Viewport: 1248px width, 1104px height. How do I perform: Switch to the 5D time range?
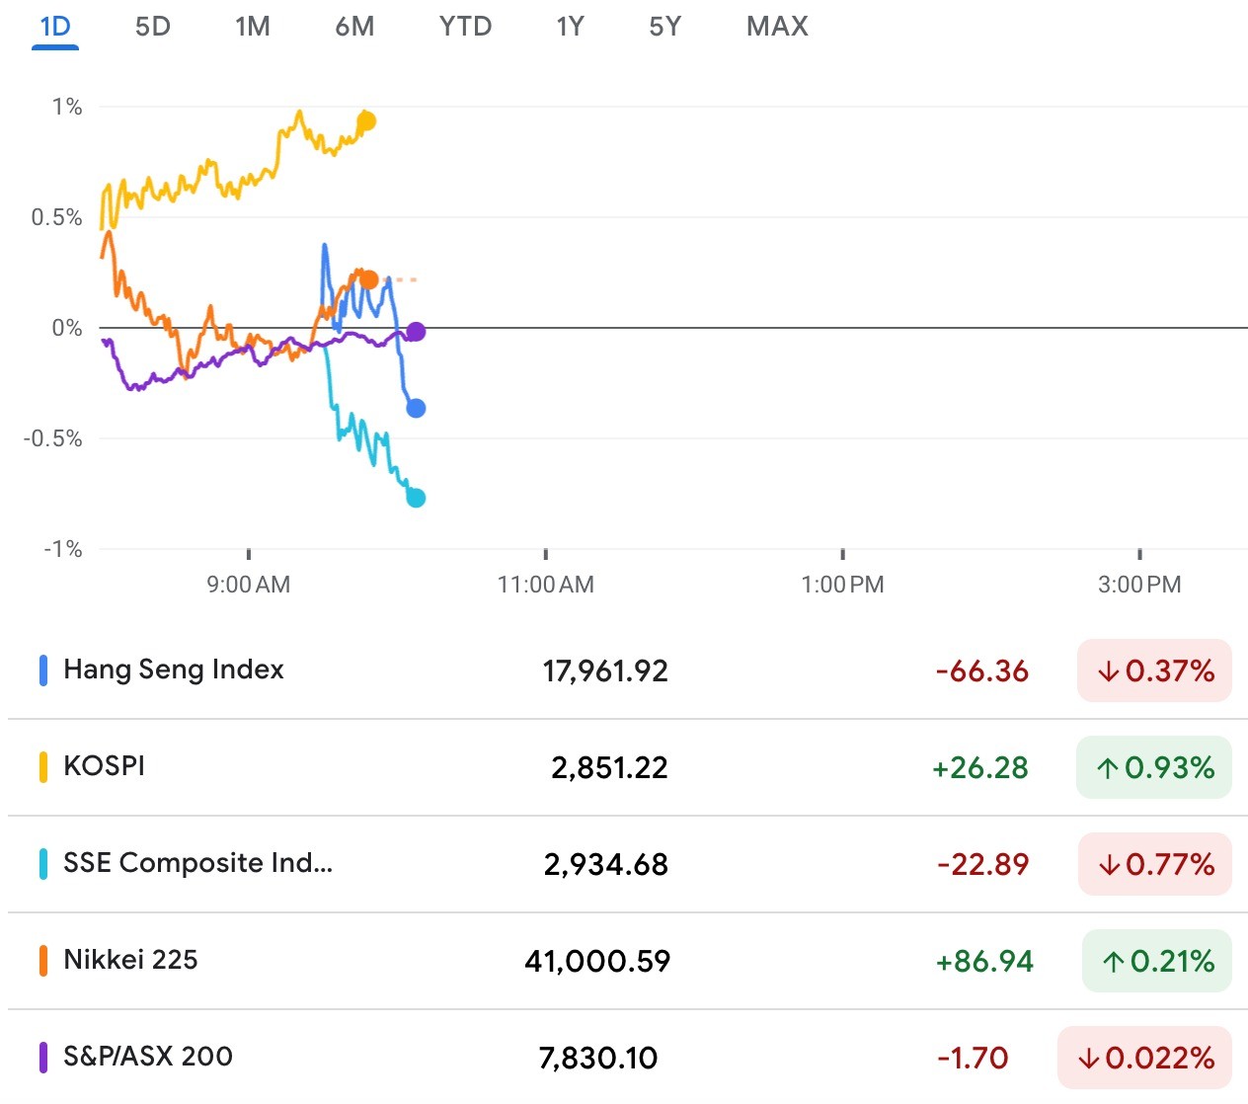[x=153, y=27]
